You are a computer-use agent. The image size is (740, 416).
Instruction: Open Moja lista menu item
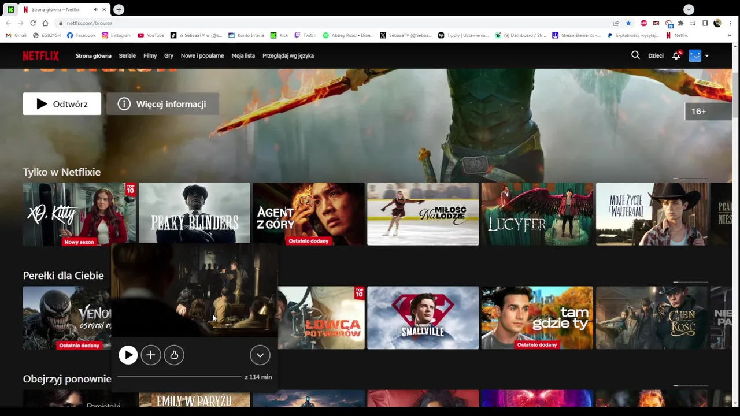(243, 56)
